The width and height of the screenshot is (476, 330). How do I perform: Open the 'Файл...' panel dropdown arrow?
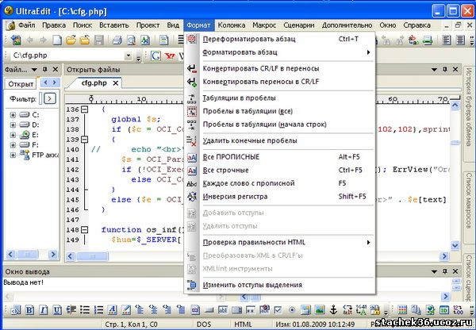(x=34, y=70)
